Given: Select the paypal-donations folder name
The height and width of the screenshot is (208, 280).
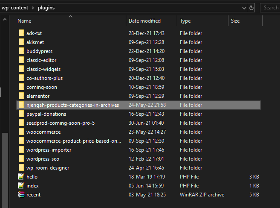Looking at the screenshot, I should [46, 114].
